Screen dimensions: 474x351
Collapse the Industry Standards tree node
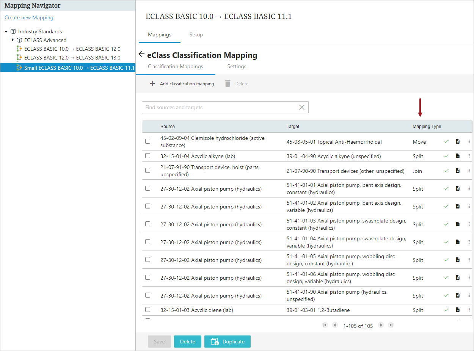6,31
